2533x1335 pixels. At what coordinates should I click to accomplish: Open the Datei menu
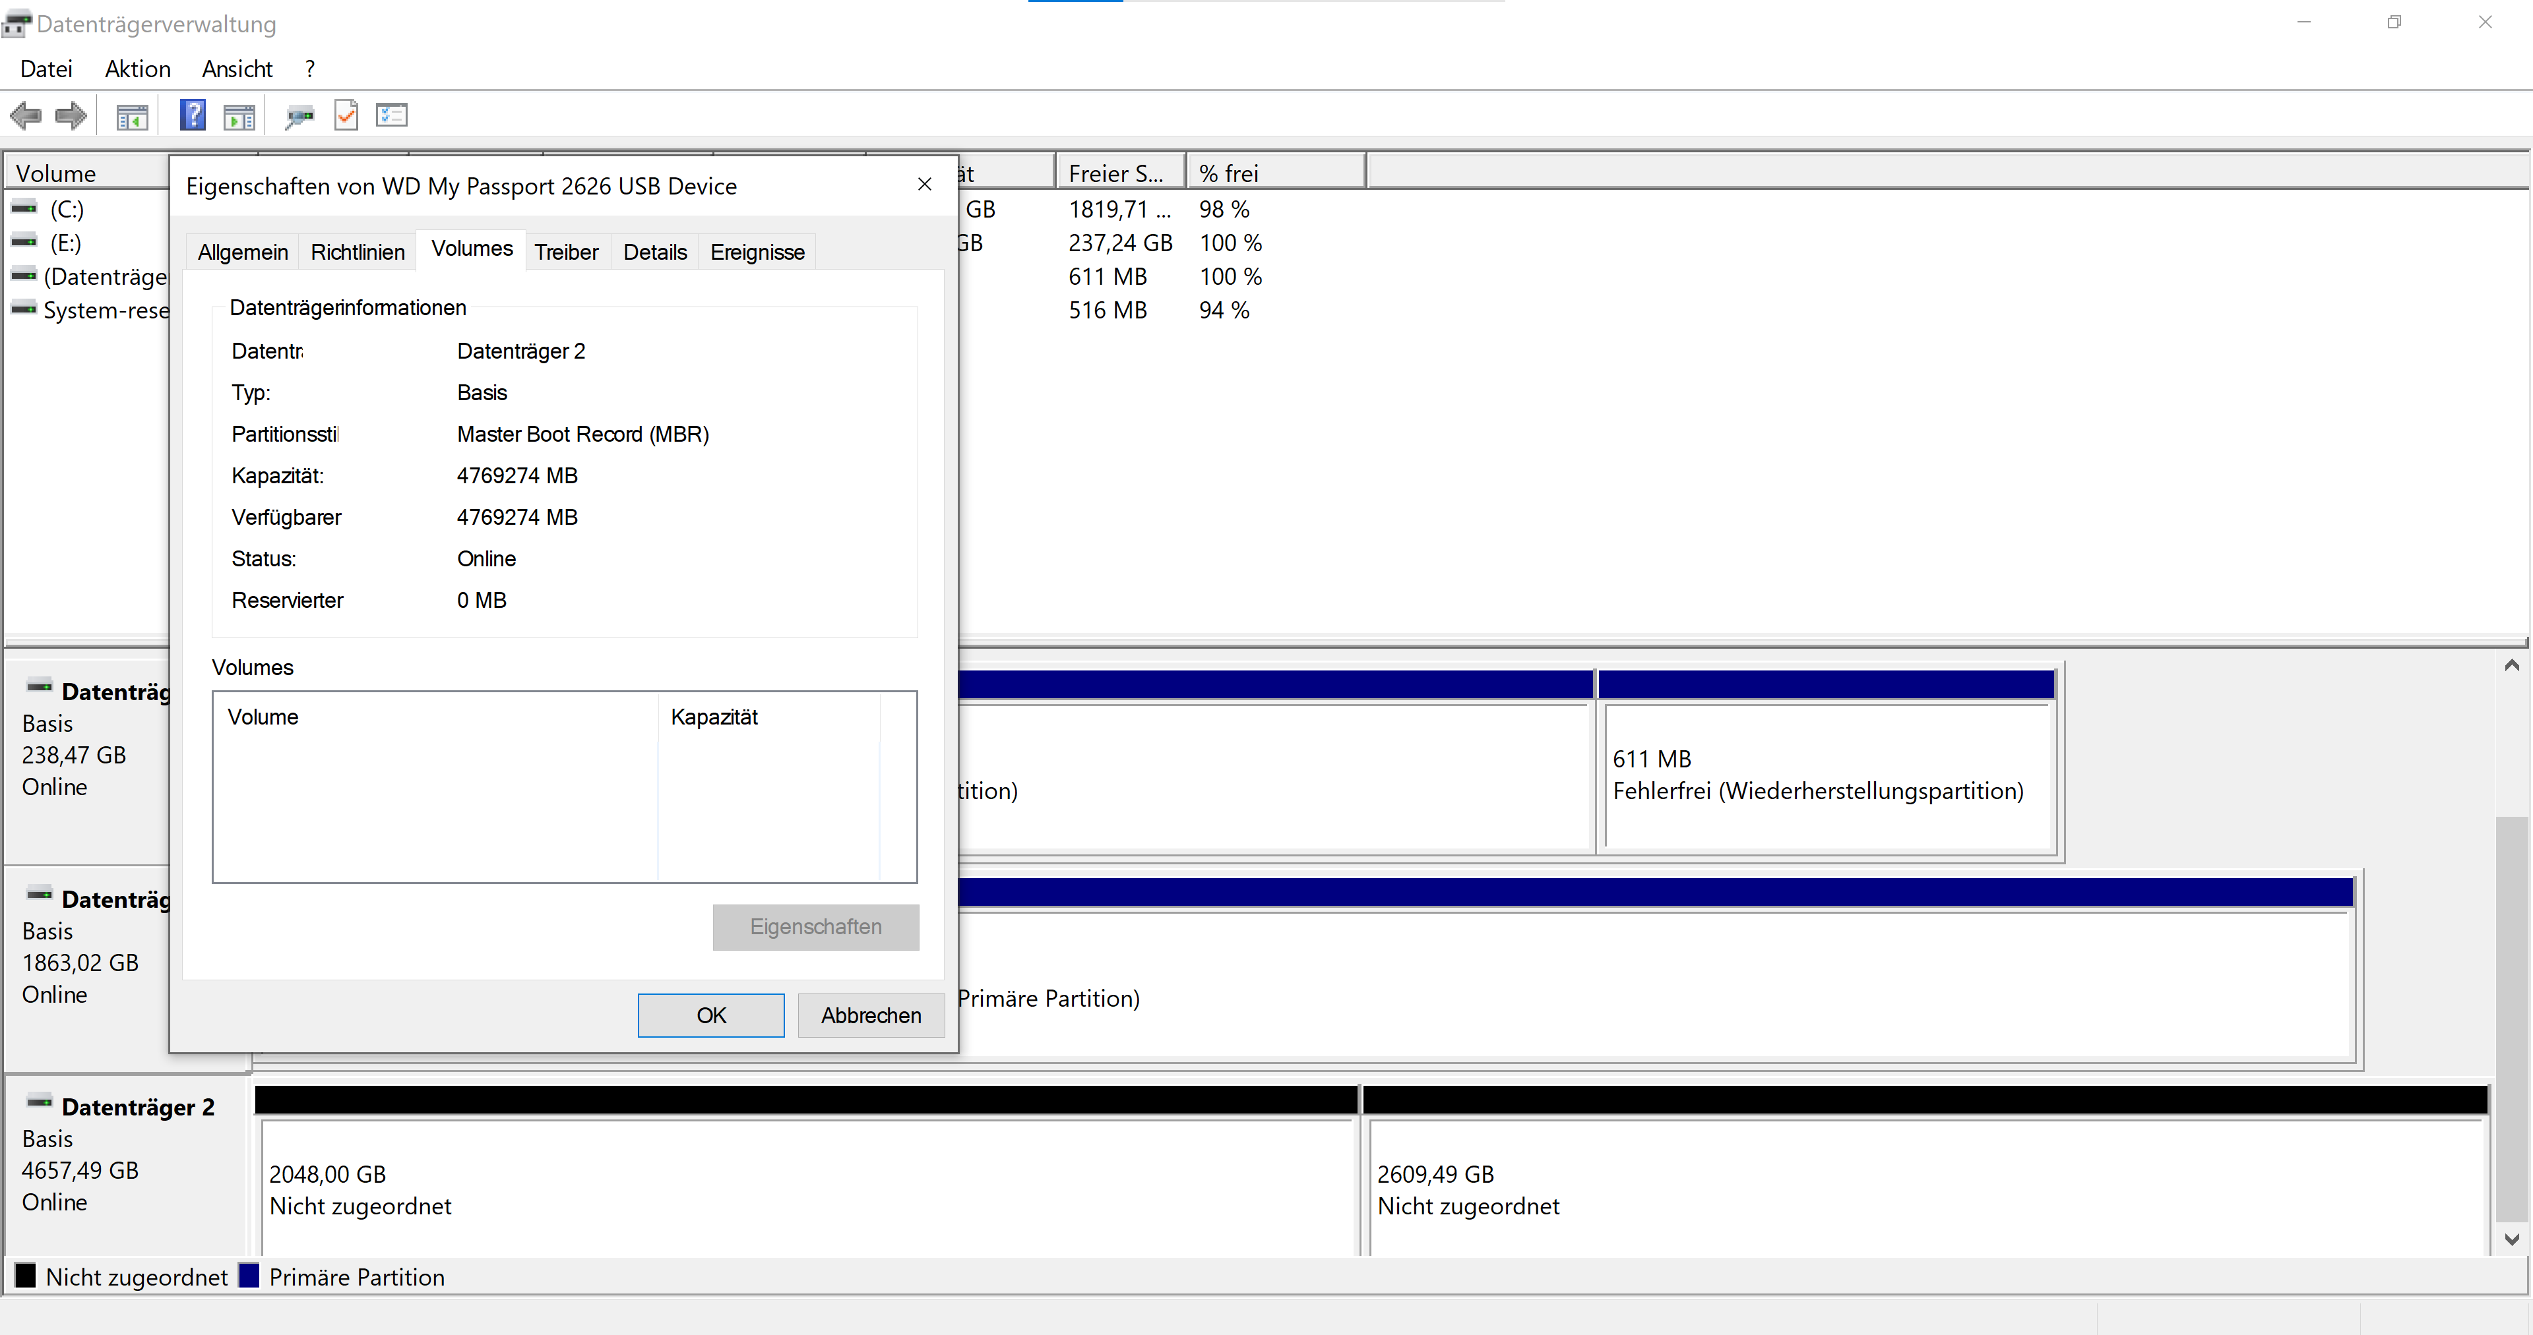click(x=46, y=69)
